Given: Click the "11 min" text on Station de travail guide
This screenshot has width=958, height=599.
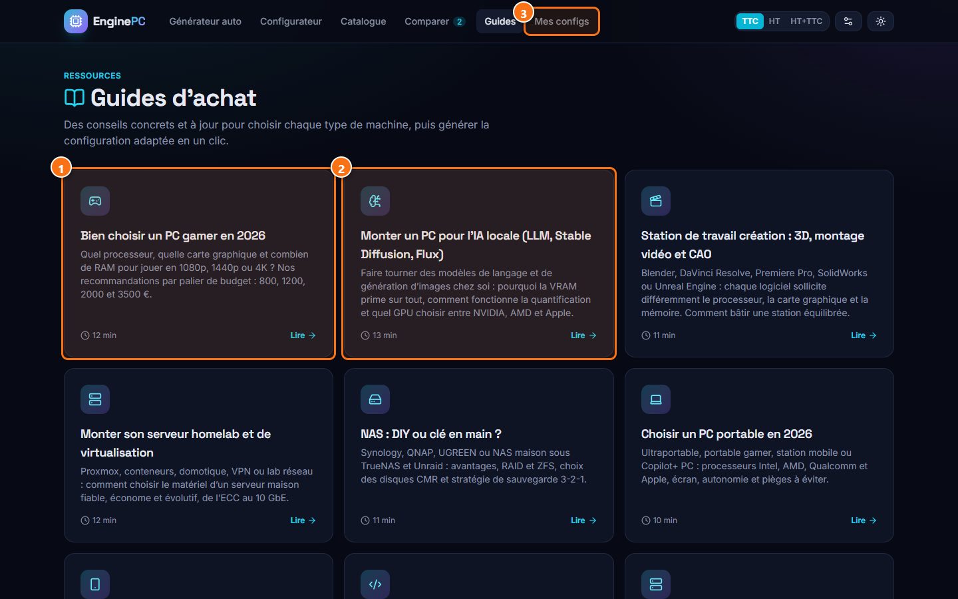Looking at the screenshot, I should pyautogui.click(x=664, y=335).
